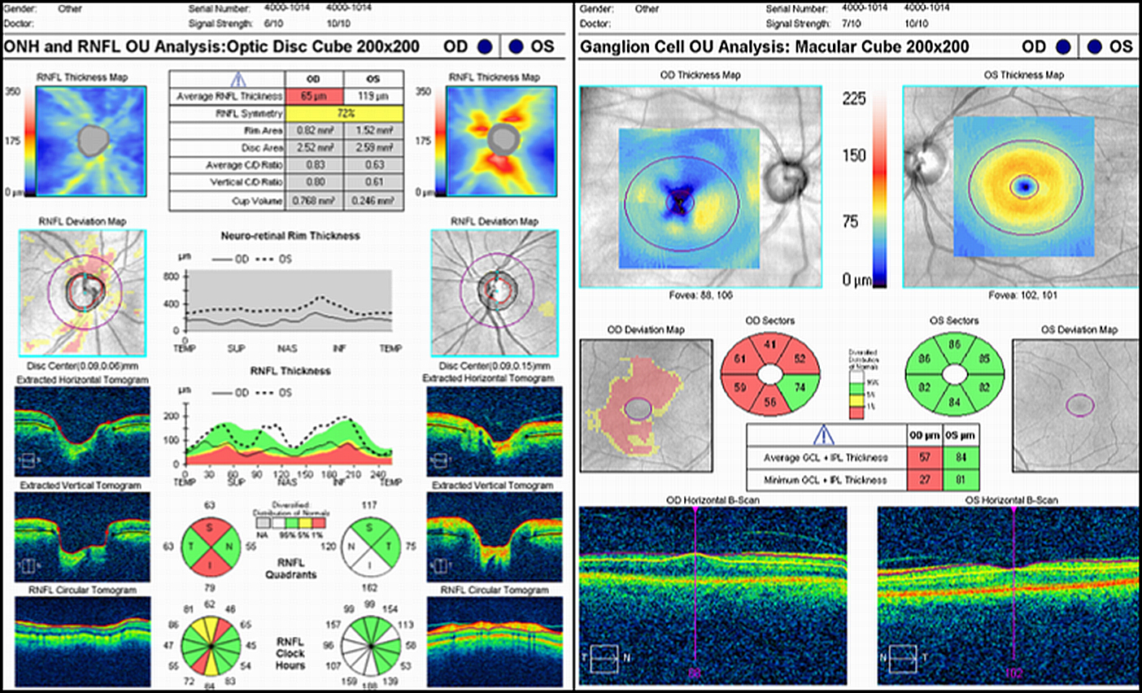Click orientation box icon in OS Horizontal B-Scan
This screenshot has width=1142, height=693.
(x=902, y=658)
